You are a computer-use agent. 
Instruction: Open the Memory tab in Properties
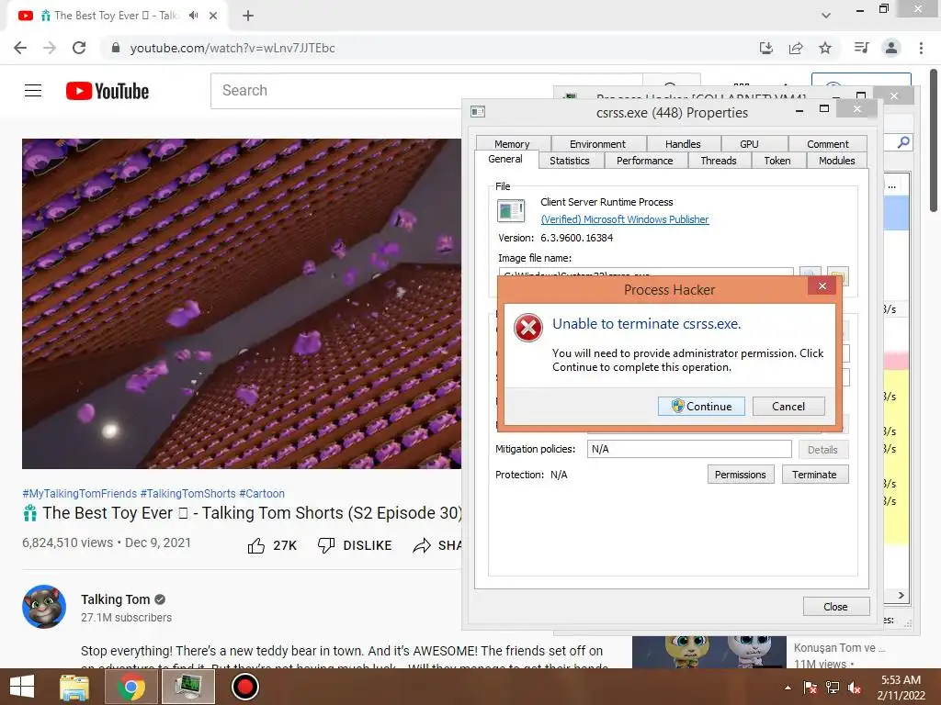(512, 144)
